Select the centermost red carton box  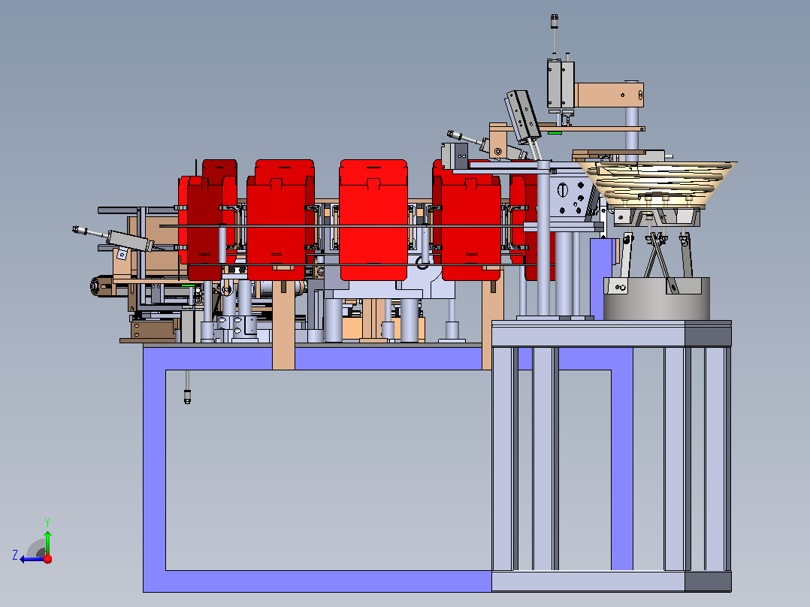click(373, 219)
